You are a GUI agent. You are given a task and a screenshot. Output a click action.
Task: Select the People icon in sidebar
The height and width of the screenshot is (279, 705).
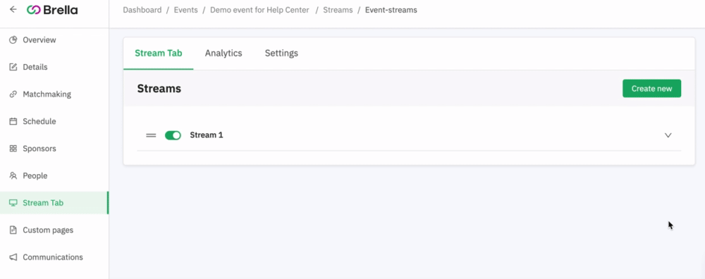[x=13, y=175]
